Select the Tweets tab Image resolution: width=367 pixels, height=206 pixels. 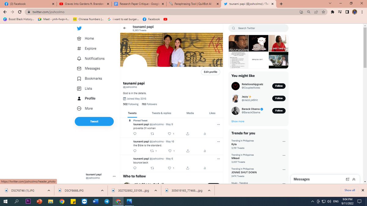[132, 113]
